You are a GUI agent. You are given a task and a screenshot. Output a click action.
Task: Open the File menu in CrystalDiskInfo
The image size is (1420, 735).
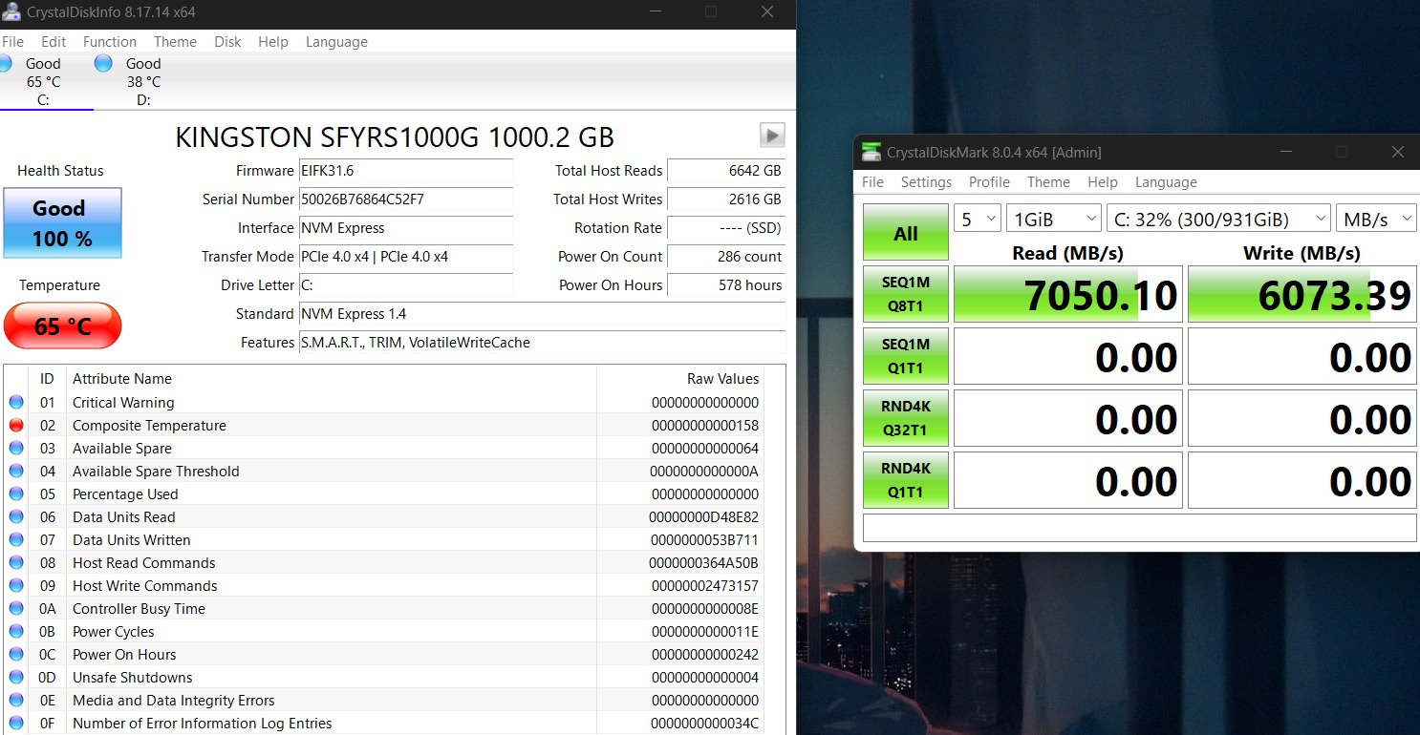13,42
